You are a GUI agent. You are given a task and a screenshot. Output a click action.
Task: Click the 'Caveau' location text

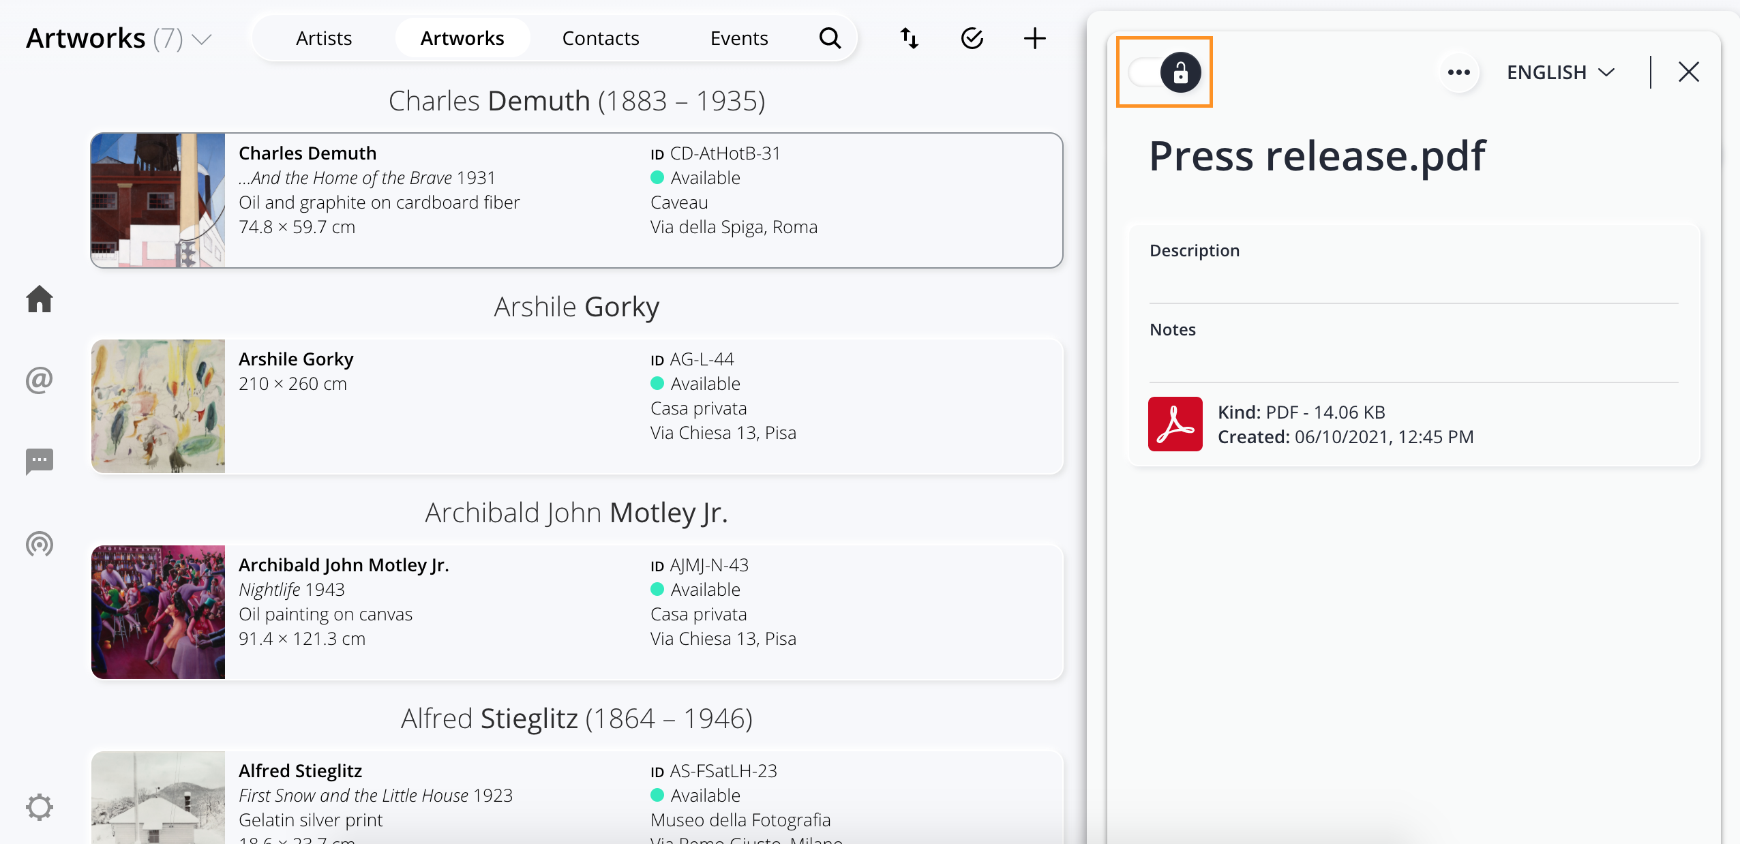click(679, 202)
